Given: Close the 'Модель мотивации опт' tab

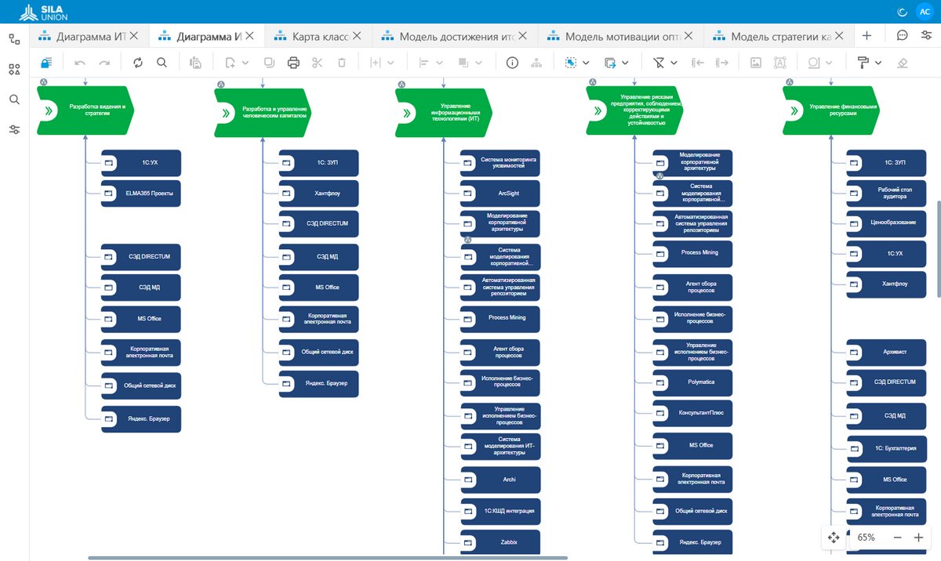Looking at the screenshot, I should click(x=689, y=36).
